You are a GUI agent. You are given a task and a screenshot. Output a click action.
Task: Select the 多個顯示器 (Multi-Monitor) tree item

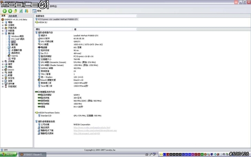coord(16,50)
